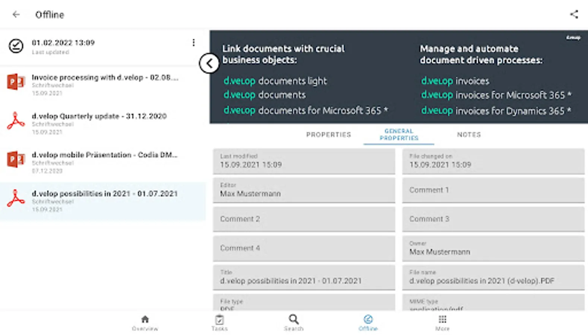Screen dimensions: 588x335
Task: Click the File type field
Action: pos(304,303)
